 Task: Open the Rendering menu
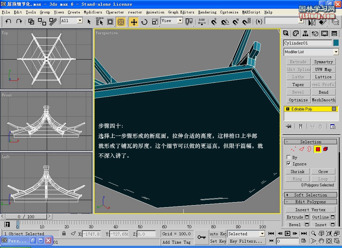207,12
